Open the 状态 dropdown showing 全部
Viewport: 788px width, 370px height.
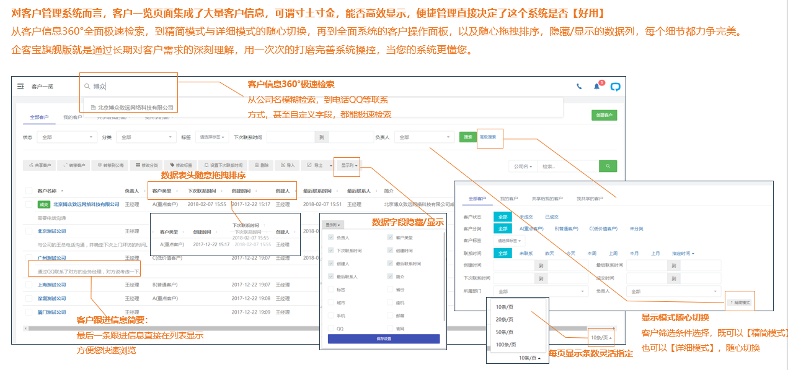pyautogui.click(x=67, y=137)
